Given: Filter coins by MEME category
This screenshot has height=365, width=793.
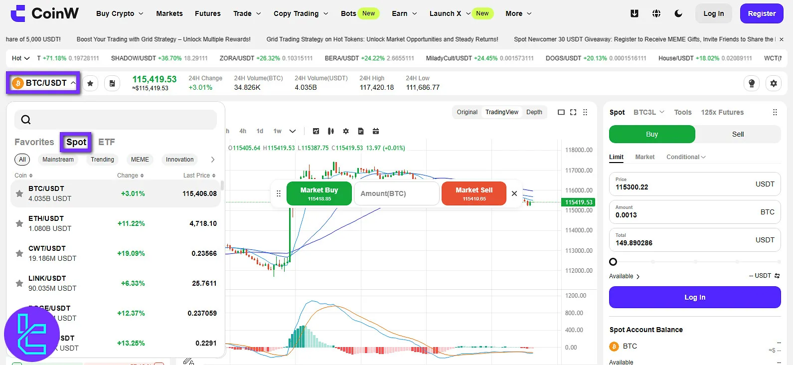Looking at the screenshot, I should coord(140,160).
